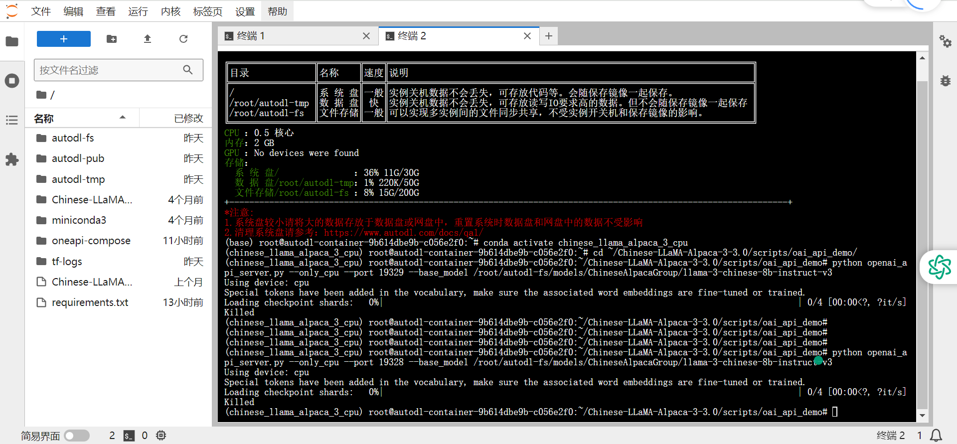Click the new folder icon

[112, 39]
